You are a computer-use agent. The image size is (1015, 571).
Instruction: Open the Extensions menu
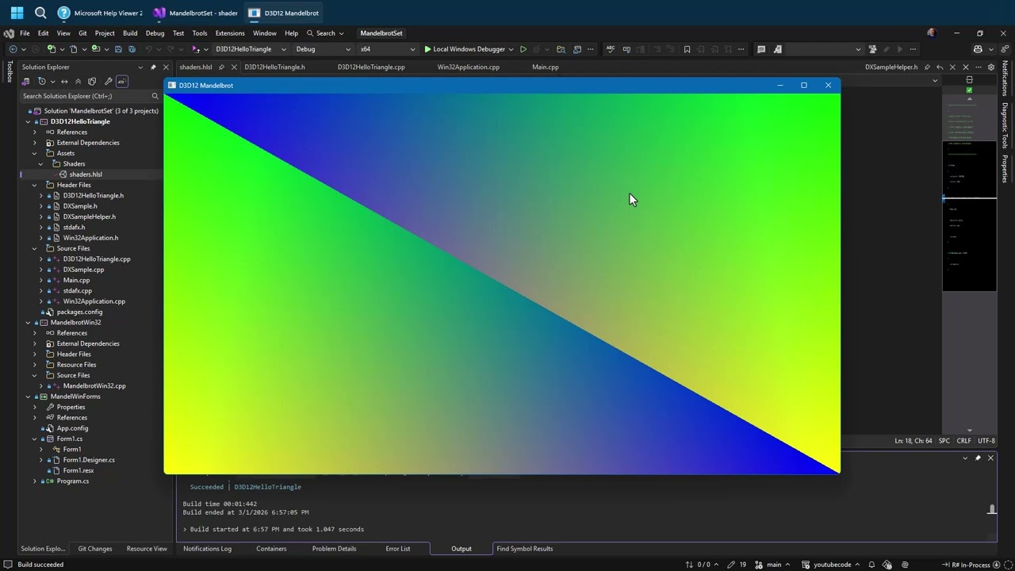click(230, 33)
